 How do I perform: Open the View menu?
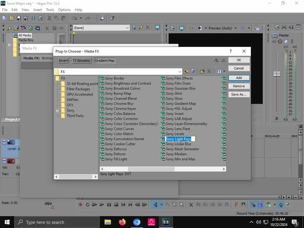(x=25, y=10)
